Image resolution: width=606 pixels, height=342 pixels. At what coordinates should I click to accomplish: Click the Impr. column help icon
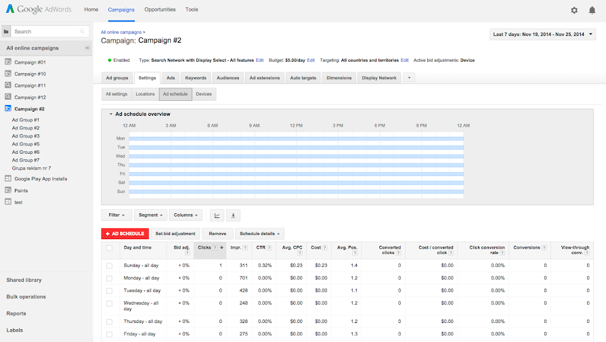(245, 248)
